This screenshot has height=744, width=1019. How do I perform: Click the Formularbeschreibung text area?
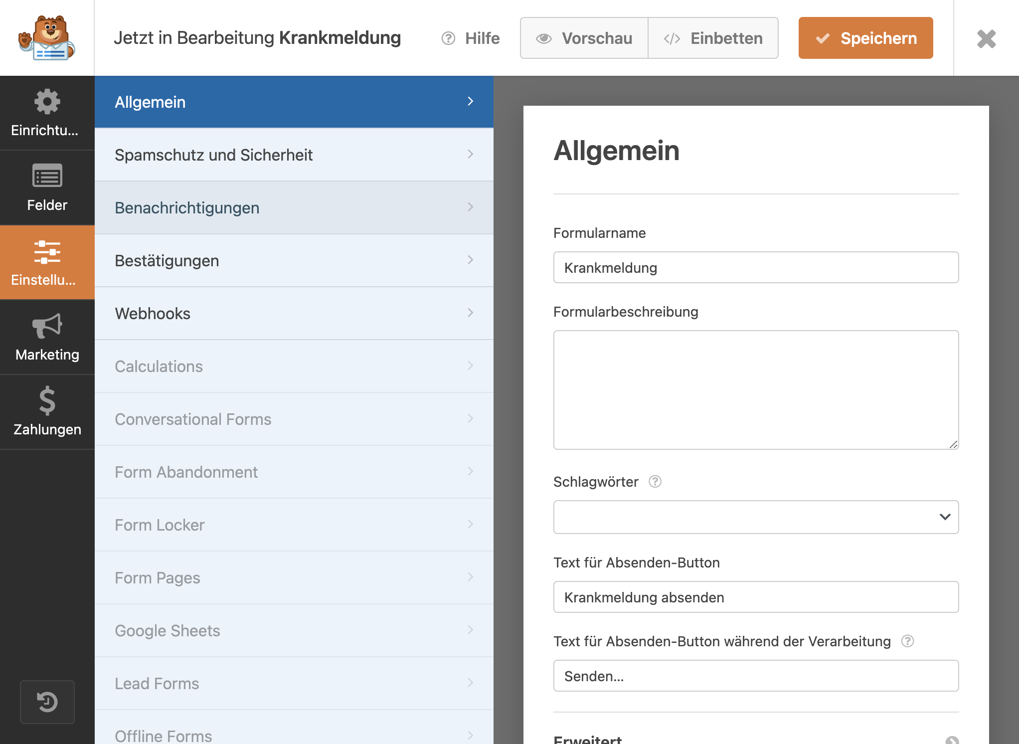[756, 390]
